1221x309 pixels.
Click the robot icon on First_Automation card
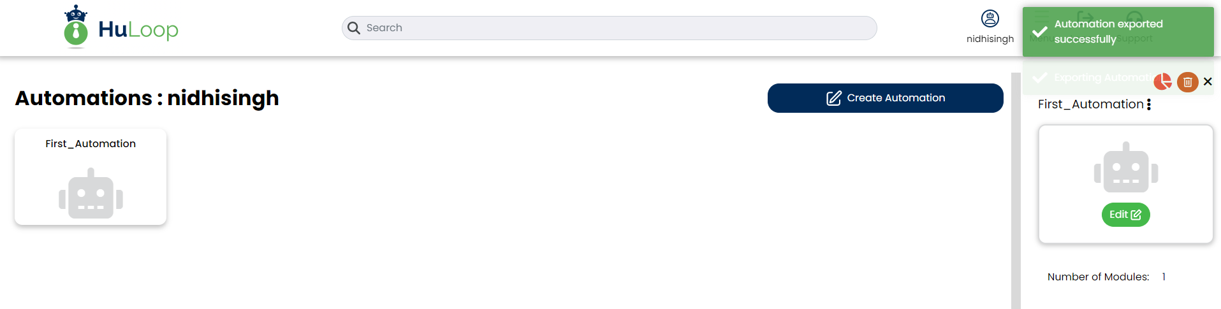point(91,194)
